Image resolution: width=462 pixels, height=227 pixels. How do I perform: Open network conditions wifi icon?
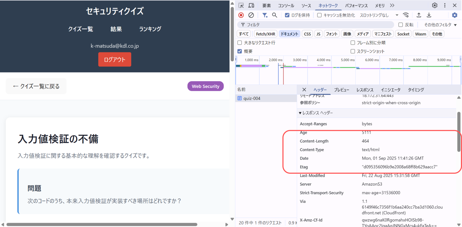(406, 15)
